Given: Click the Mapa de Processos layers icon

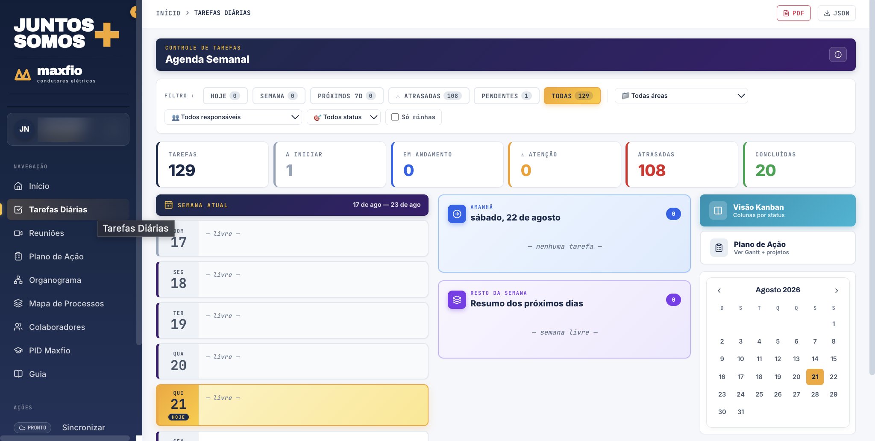Looking at the screenshot, I should point(18,303).
